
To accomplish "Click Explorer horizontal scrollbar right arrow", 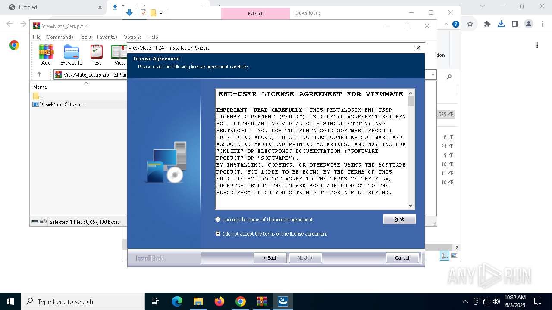I will point(457,247).
